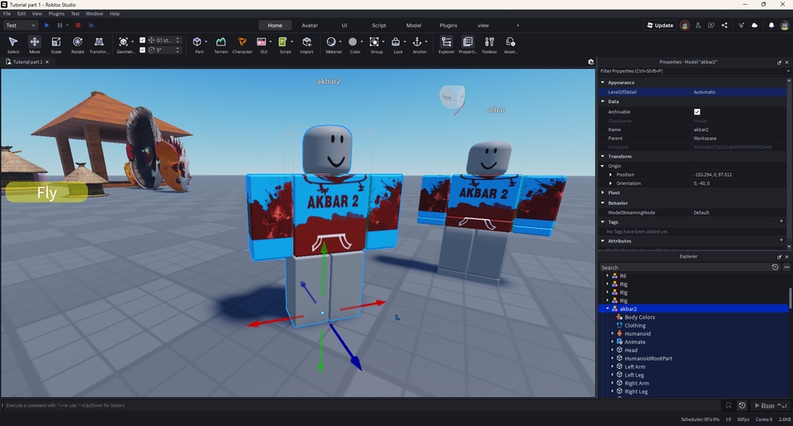This screenshot has height=426, width=793.
Task: Click the Filter Properties field
Action: (692, 71)
